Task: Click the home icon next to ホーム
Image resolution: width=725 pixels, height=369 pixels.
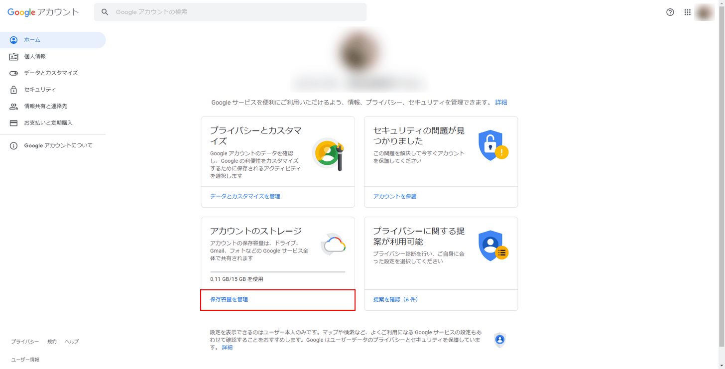Action: (x=13, y=40)
